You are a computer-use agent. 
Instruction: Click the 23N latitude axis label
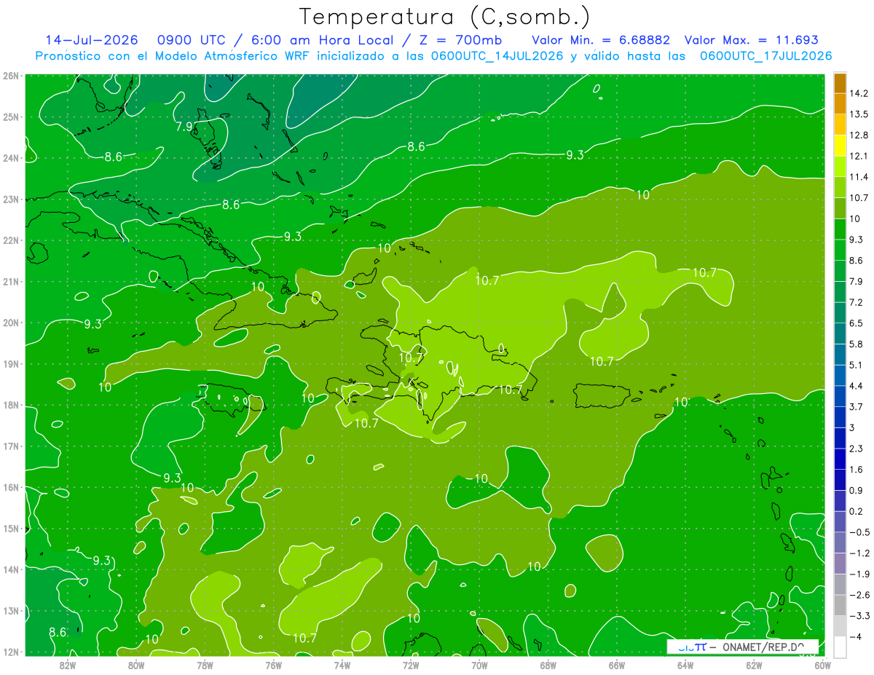(x=11, y=199)
